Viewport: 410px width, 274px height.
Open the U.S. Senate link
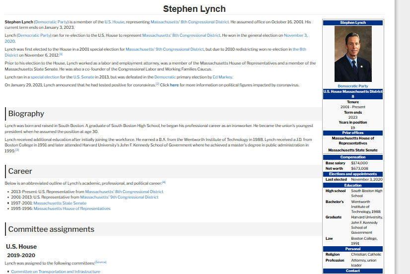click(x=84, y=77)
